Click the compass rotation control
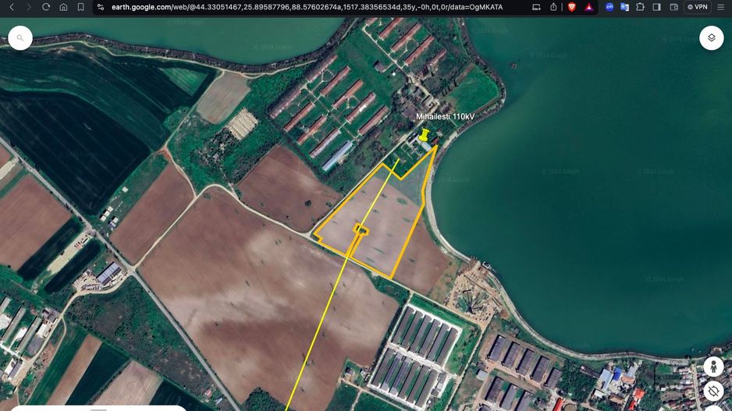This screenshot has height=411, width=732. click(x=712, y=391)
